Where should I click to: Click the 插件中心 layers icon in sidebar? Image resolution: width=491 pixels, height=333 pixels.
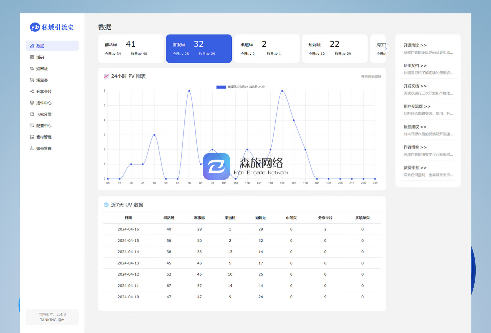32,103
